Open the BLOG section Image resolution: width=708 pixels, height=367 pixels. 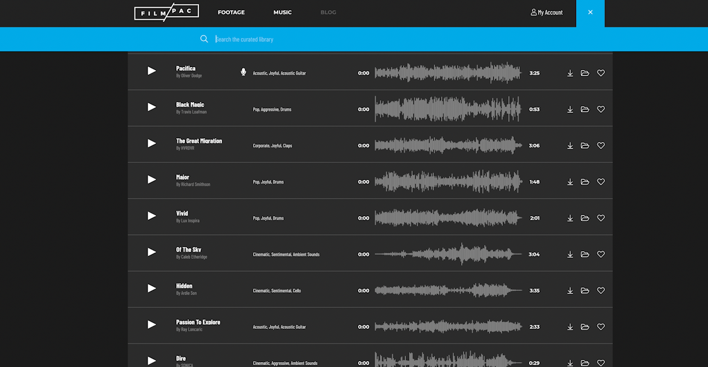point(328,12)
